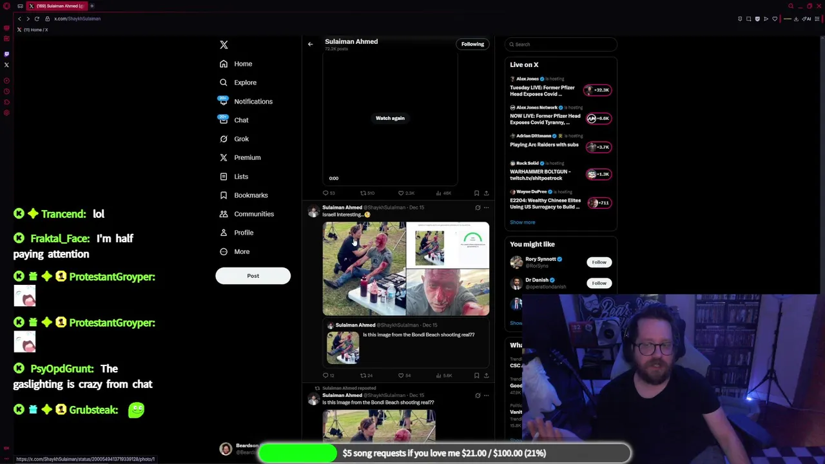Open Rory Synnott's profile avatar
Viewport: 825px width, 464px height.
516,262
